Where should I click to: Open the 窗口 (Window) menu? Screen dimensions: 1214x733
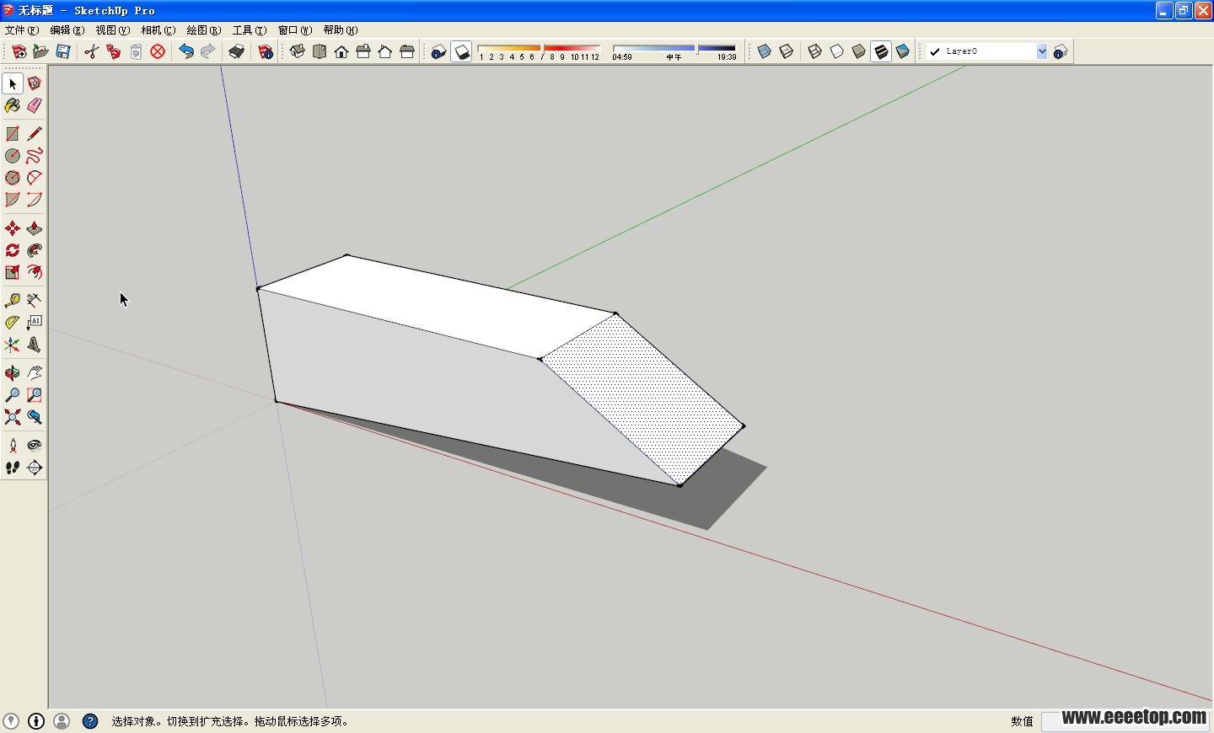(x=295, y=30)
